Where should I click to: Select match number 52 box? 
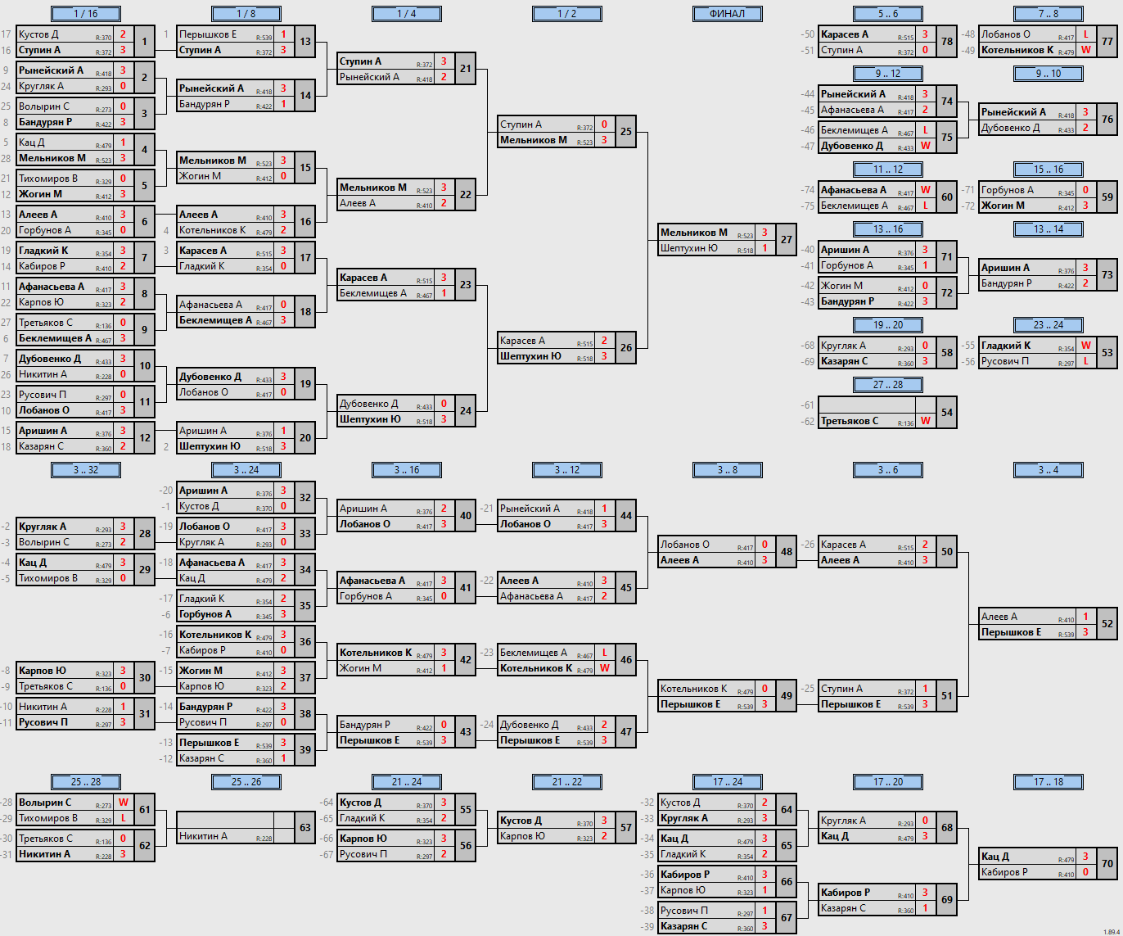point(1107,624)
